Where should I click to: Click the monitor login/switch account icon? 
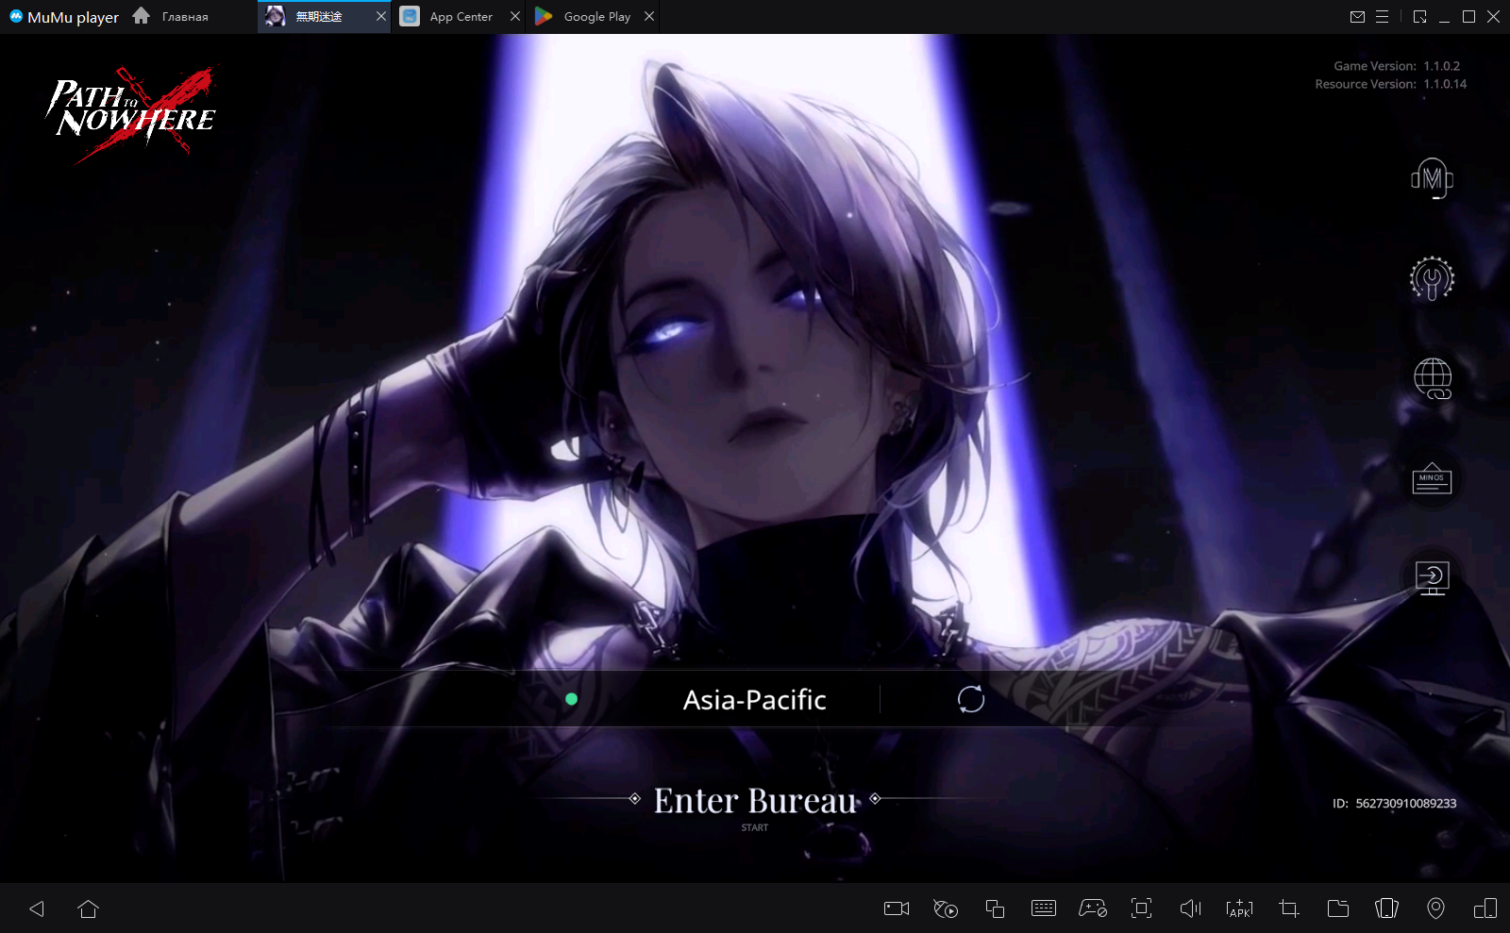pos(1432,577)
